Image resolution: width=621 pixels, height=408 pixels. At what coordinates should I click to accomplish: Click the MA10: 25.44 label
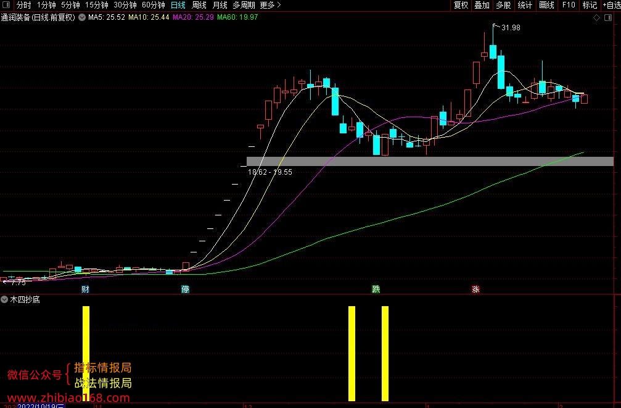click(x=149, y=17)
